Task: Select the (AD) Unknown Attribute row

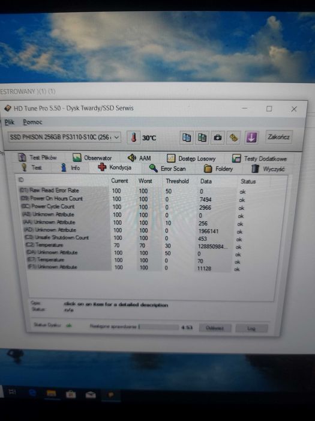Action: (133, 230)
